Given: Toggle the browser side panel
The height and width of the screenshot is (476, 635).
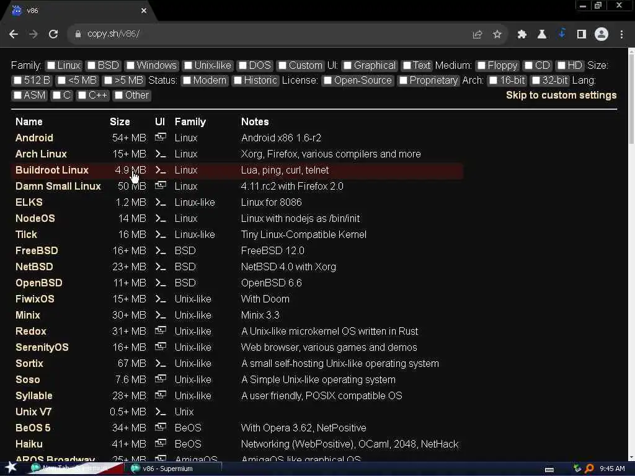Looking at the screenshot, I should [582, 35].
